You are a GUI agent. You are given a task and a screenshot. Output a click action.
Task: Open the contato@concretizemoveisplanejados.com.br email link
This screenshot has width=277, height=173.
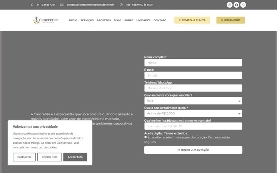tap(91, 5)
